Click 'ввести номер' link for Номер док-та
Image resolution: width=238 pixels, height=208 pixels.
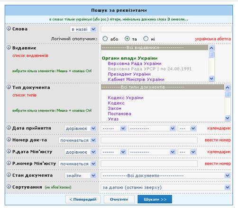[218, 140]
